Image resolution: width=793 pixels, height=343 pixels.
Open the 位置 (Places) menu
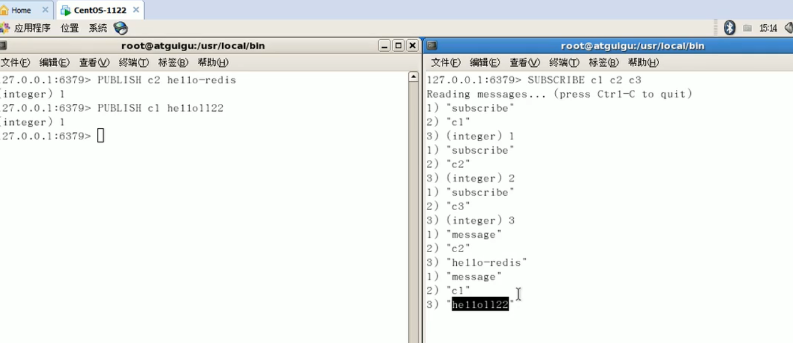[x=70, y=28]
